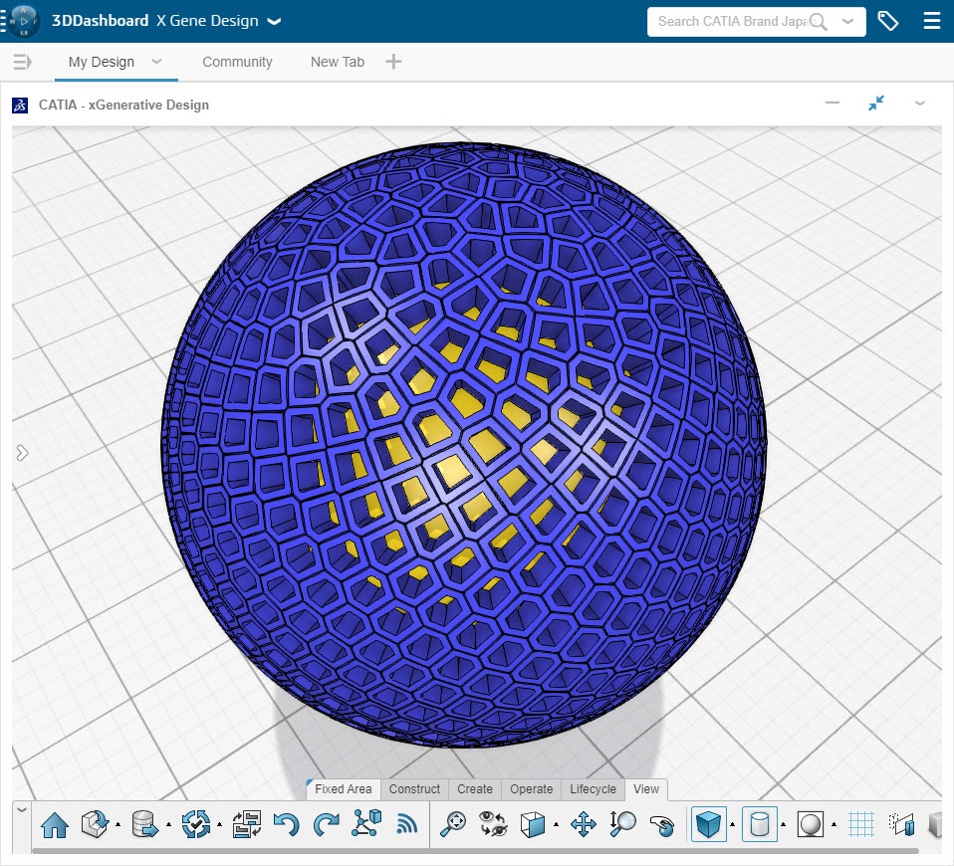Expand the search options dropdown arrow
The image size is (954, 866).
click(x=847, y=21)
